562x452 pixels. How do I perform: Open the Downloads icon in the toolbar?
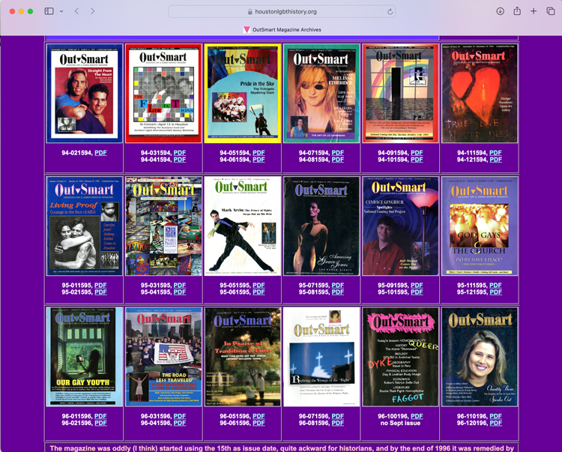coord(500,11)
